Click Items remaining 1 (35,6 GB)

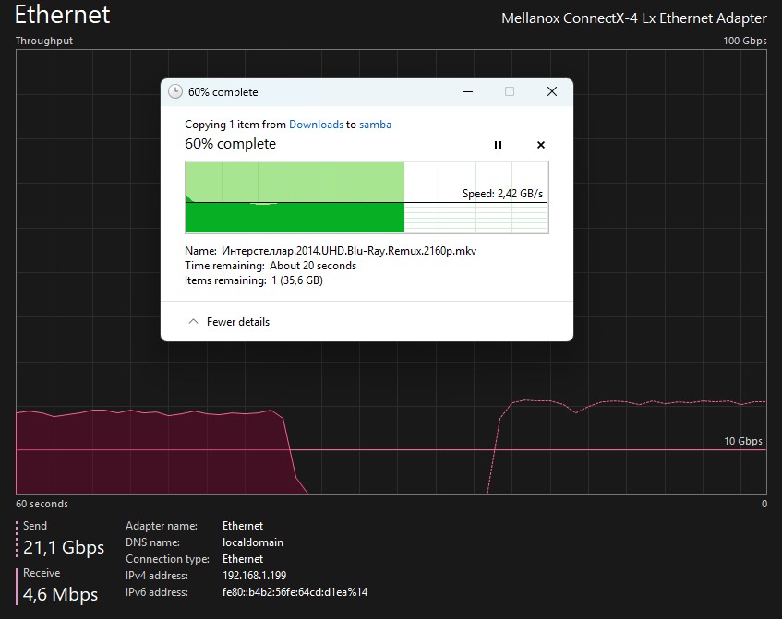pyautogui.click(x=254, y=280)
